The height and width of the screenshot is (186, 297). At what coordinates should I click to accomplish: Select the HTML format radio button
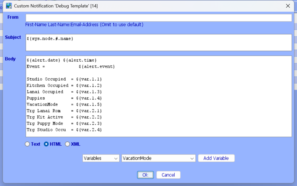46,144
